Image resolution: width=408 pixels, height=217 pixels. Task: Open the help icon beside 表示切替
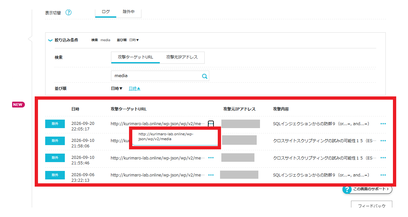point(68,13)
